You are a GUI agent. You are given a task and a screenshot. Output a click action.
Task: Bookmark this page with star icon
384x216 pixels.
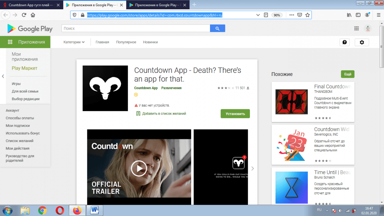307,15
